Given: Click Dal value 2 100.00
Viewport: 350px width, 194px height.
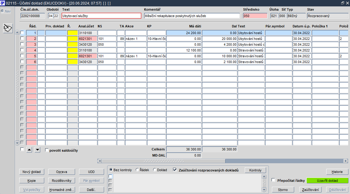Looking at the screenshot, I should point(220,62).
